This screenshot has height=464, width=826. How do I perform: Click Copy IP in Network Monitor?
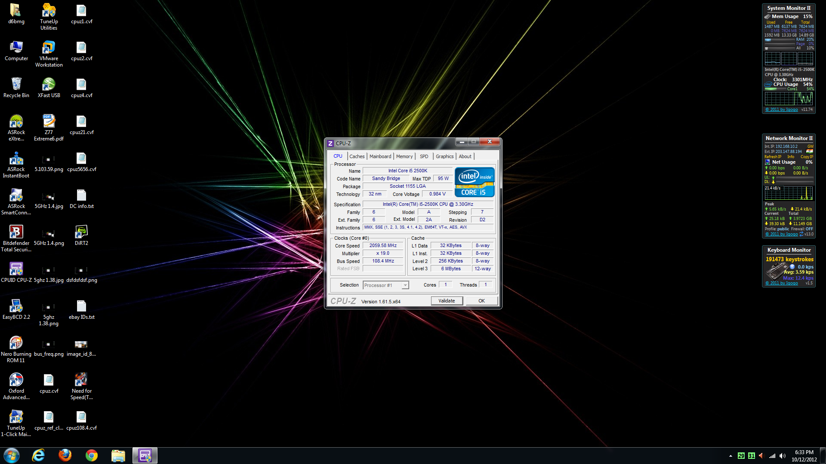(x=807, y=157)
